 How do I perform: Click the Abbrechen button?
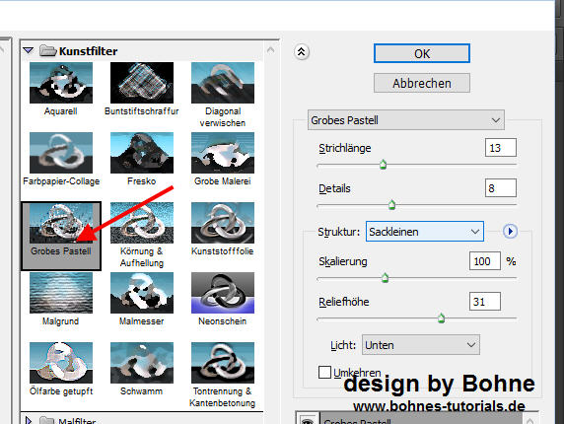coord(422,83)
